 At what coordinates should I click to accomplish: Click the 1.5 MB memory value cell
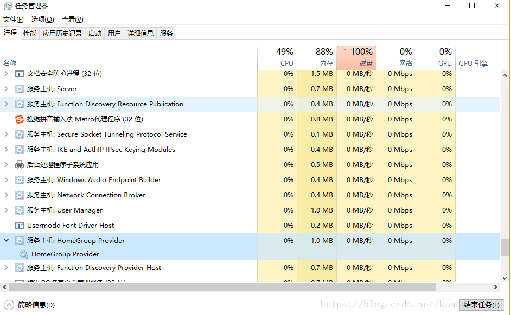[322, 74]
